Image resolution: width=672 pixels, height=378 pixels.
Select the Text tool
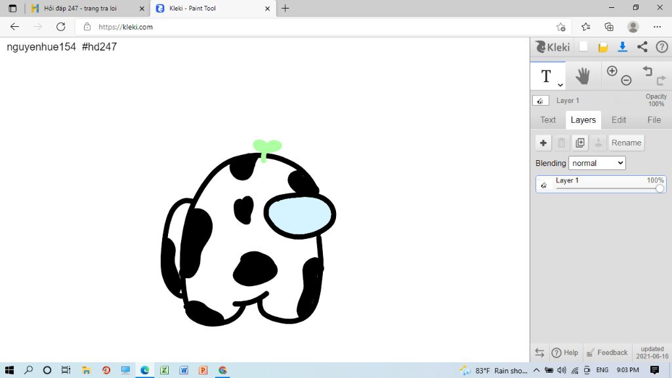pyautogui.click(x=545, y=76)
